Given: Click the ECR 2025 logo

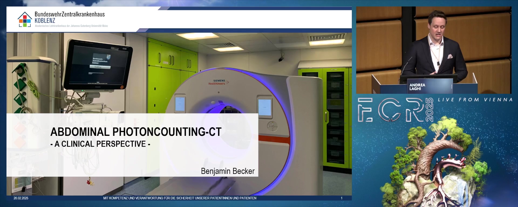Looking at the screenshot, I should click(x=396, y=110).
